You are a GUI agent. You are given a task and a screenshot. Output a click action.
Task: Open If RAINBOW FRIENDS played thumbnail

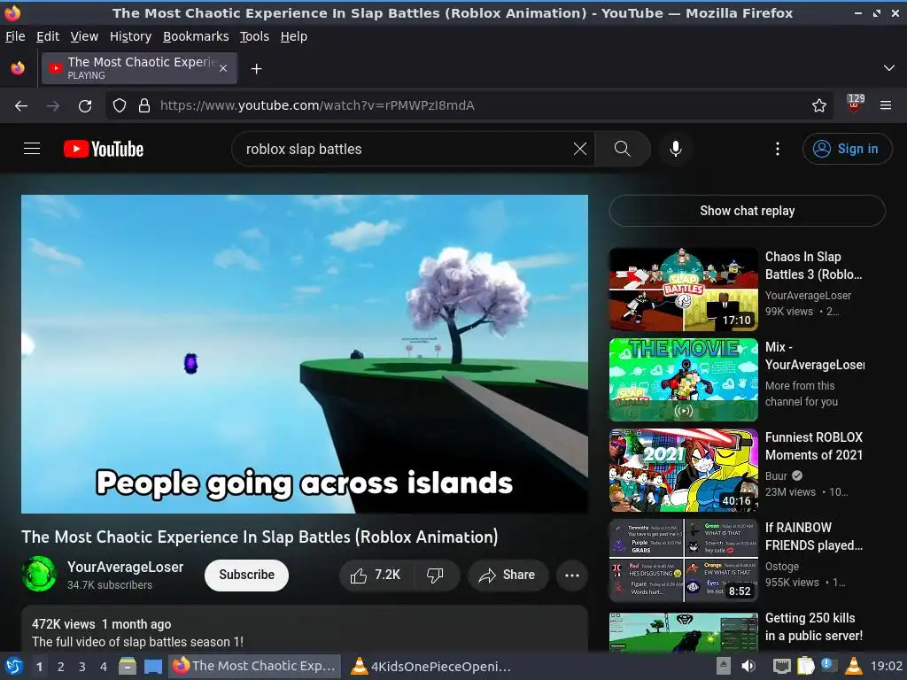[683, 560]
